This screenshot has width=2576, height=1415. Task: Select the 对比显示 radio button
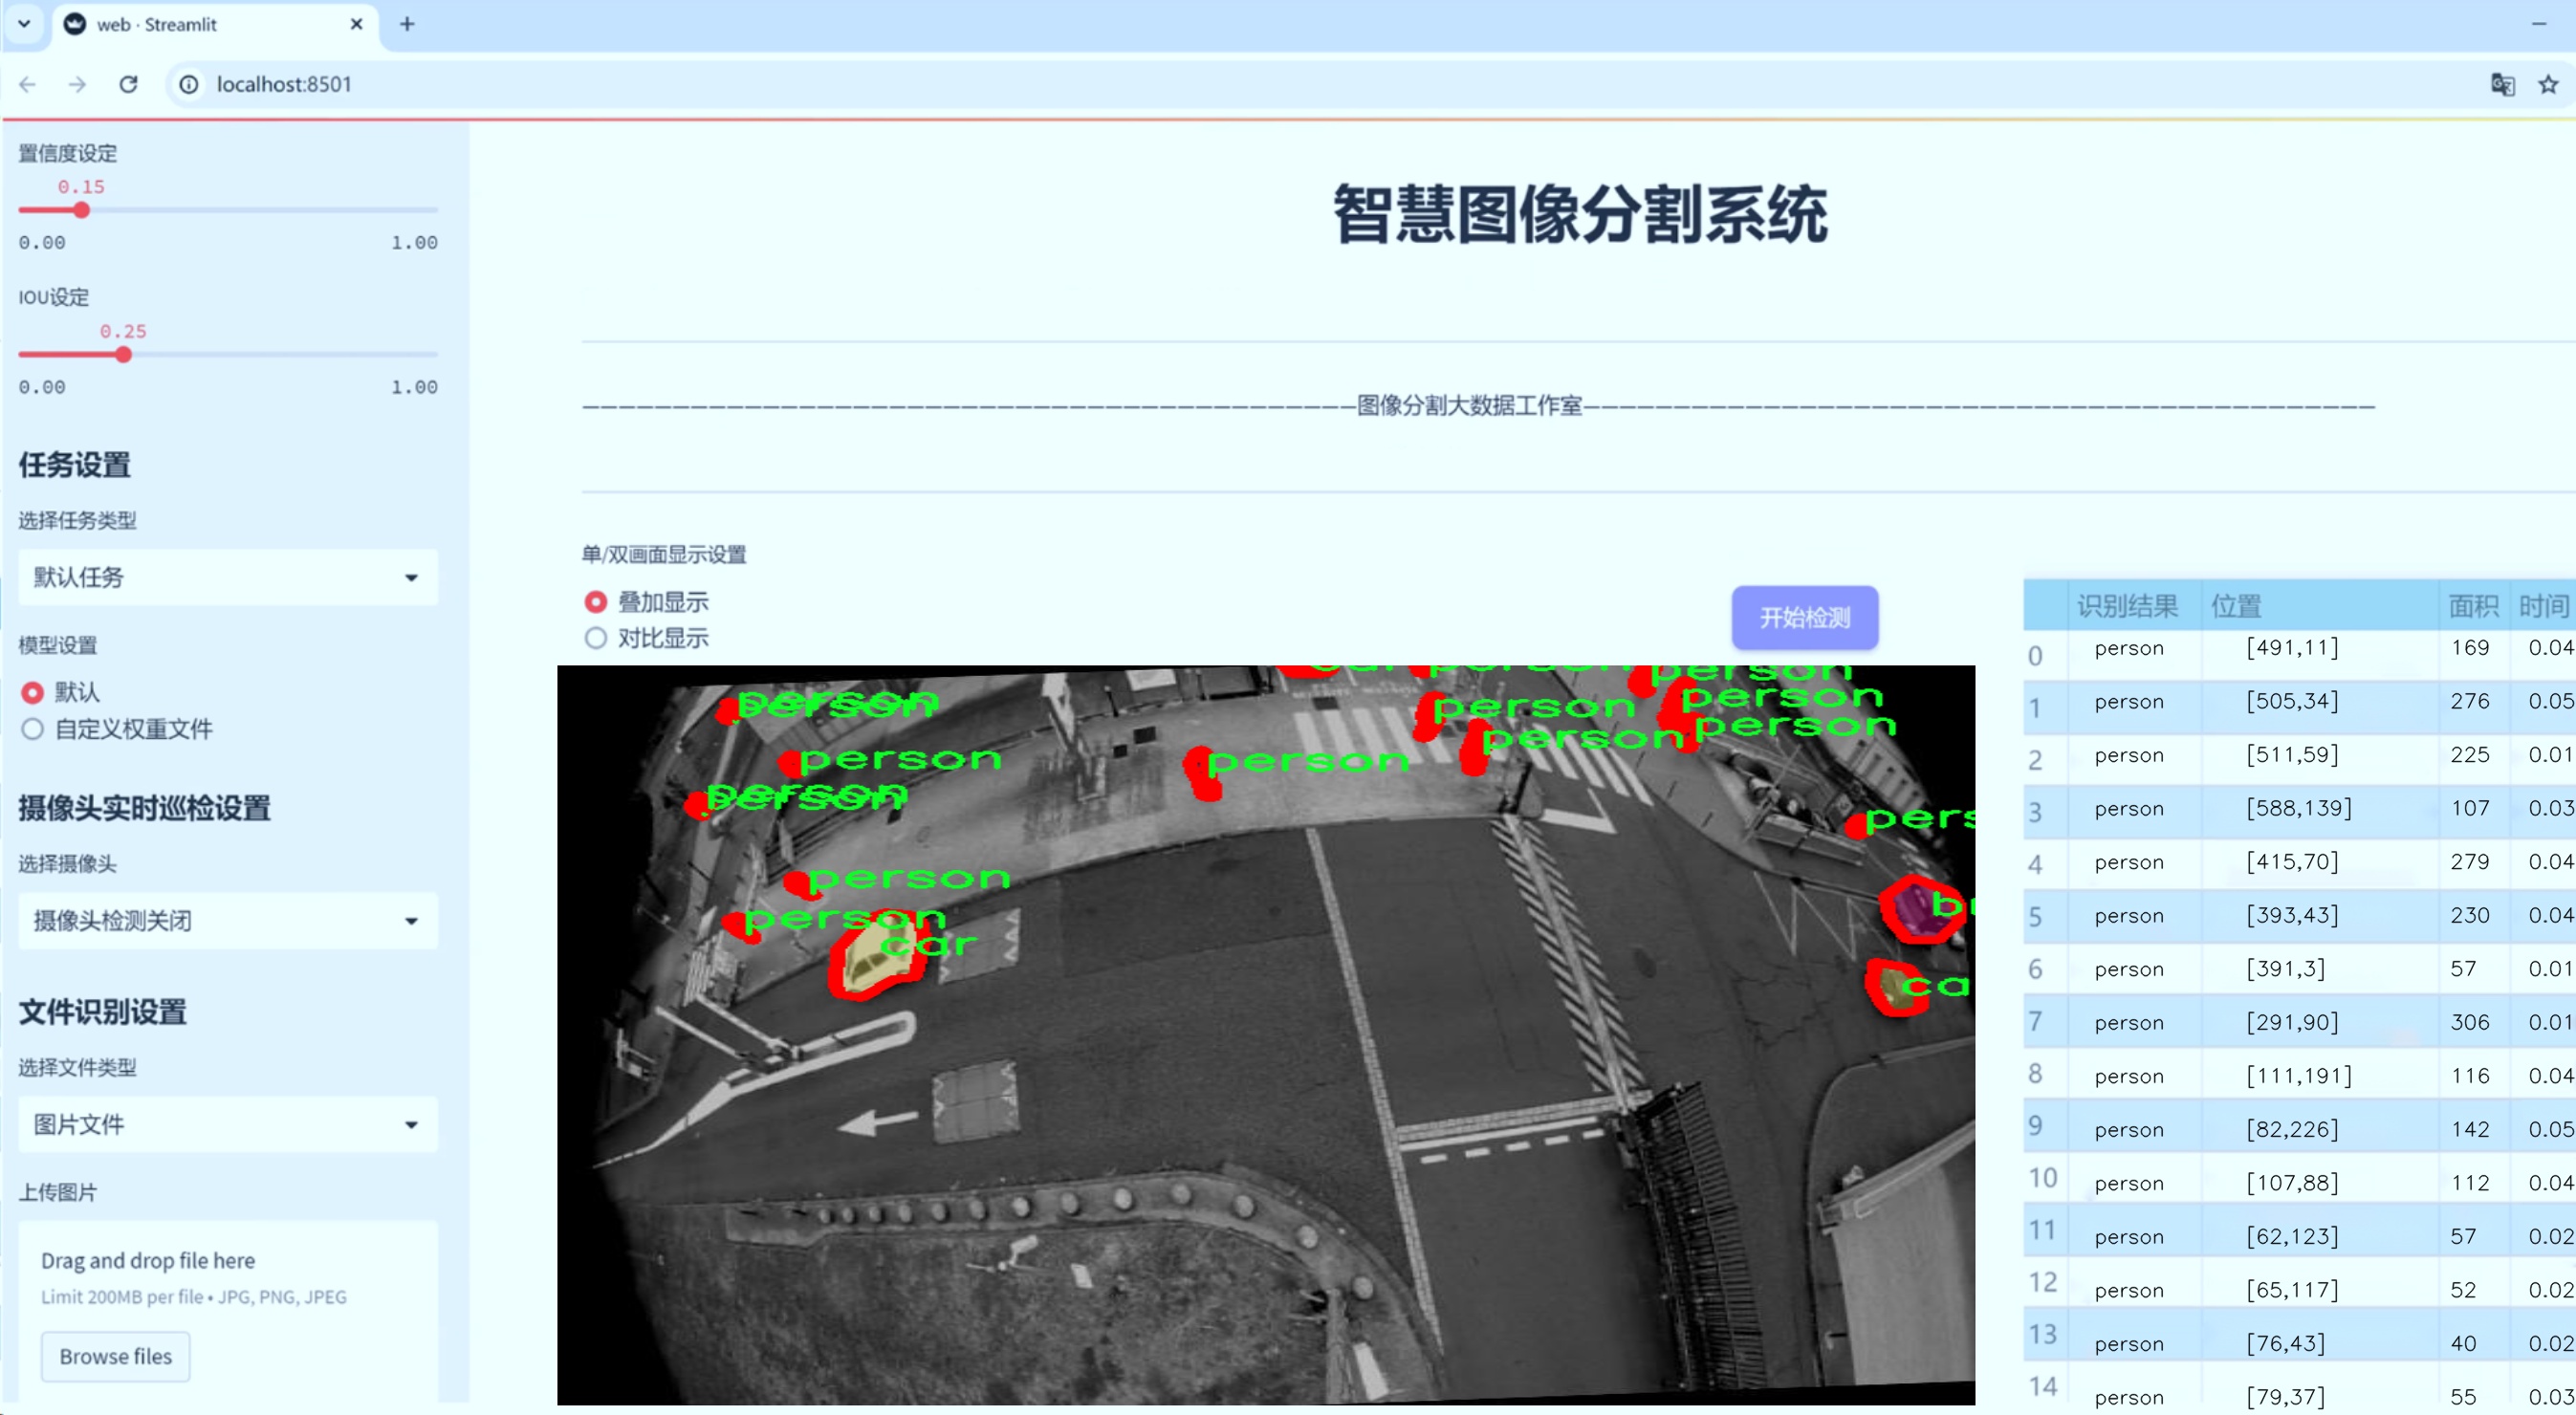[596, 638]
